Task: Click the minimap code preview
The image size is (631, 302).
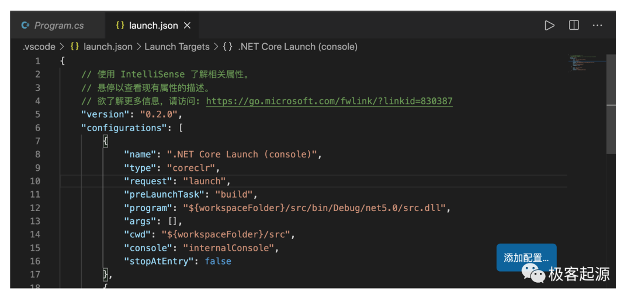Action: (x=584, y=63)
